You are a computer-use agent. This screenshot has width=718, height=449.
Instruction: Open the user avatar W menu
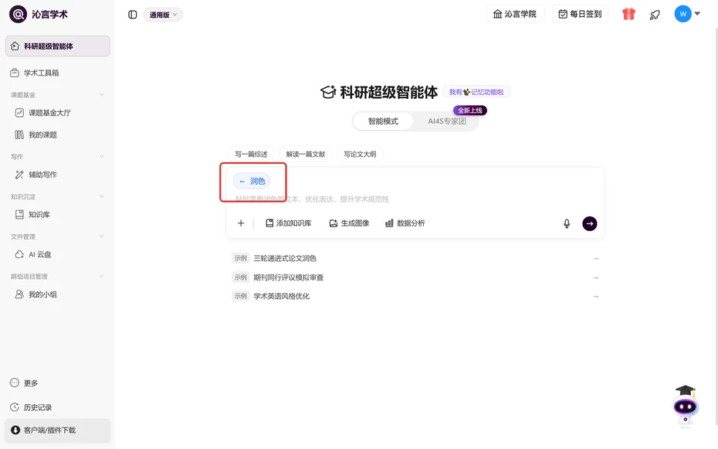tap(682, 14)
